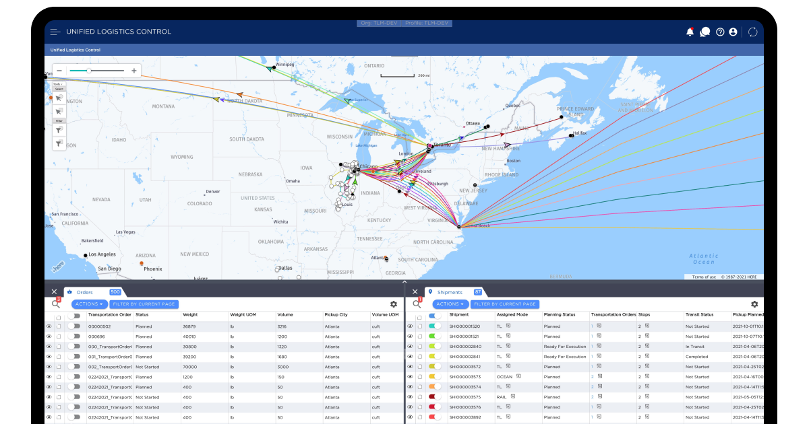The height and width of the screenshot is (424, 809).
Task: Close the Shipments panel with X
Action: [x=415, y=291]
